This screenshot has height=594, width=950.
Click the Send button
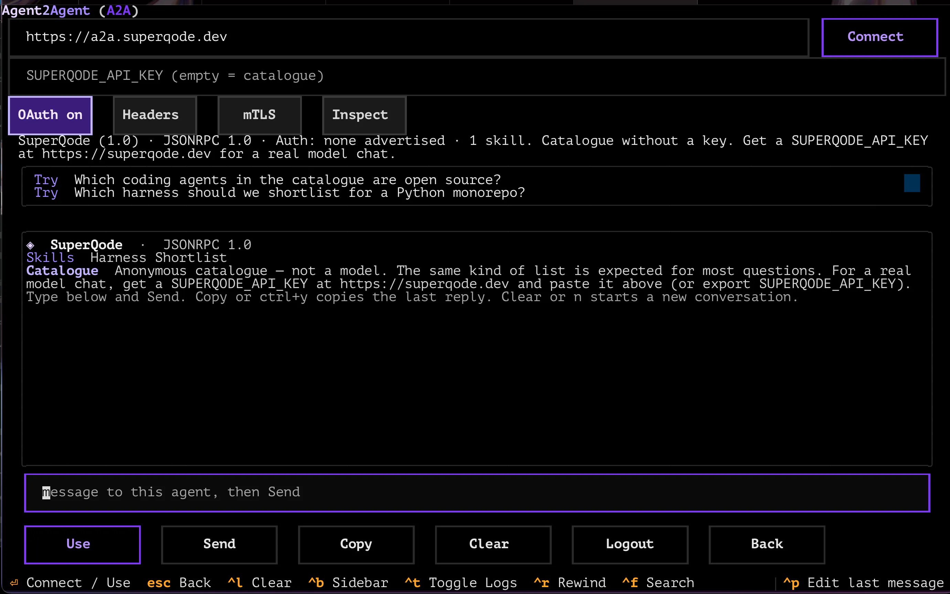[x=219, y=544]
